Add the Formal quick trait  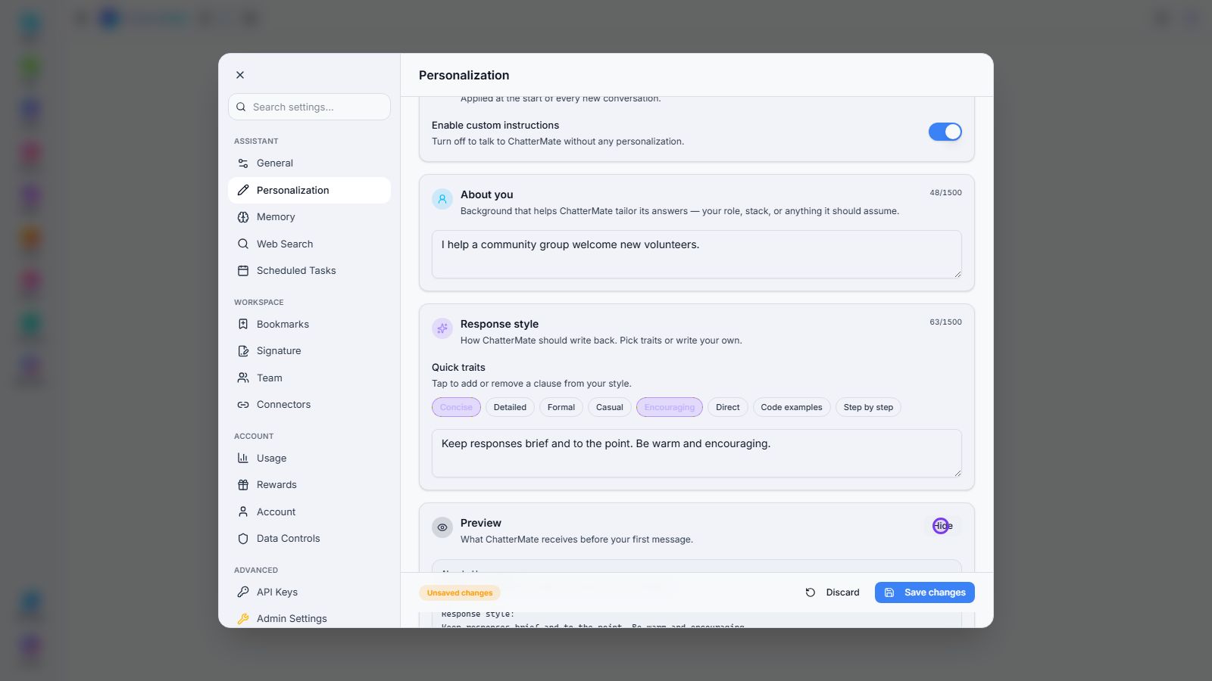tap(561, 407)
